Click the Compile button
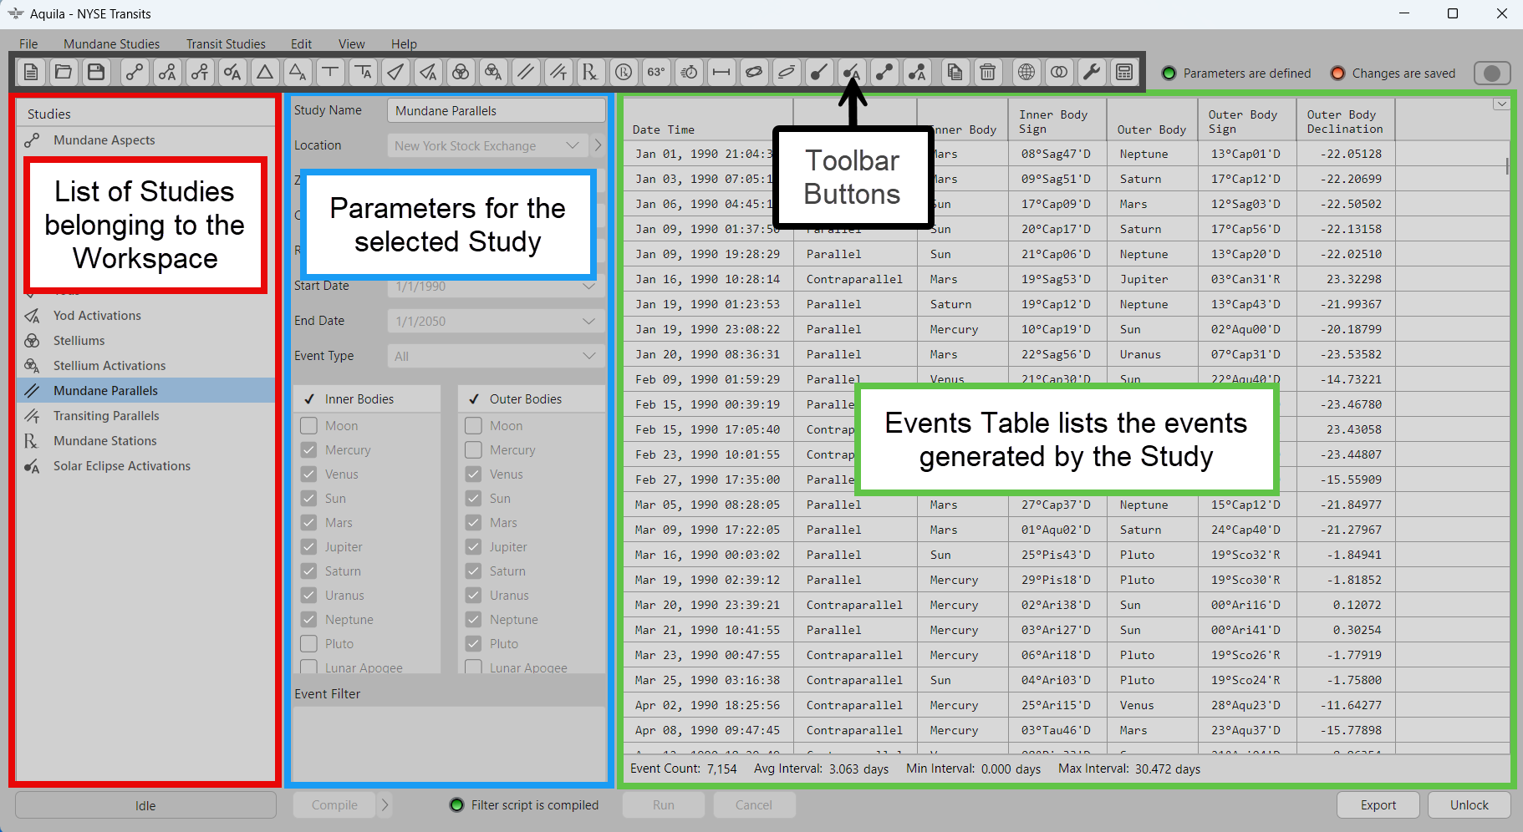Image resolution: width=1523 pixels, height=832 pixels. 334,805
